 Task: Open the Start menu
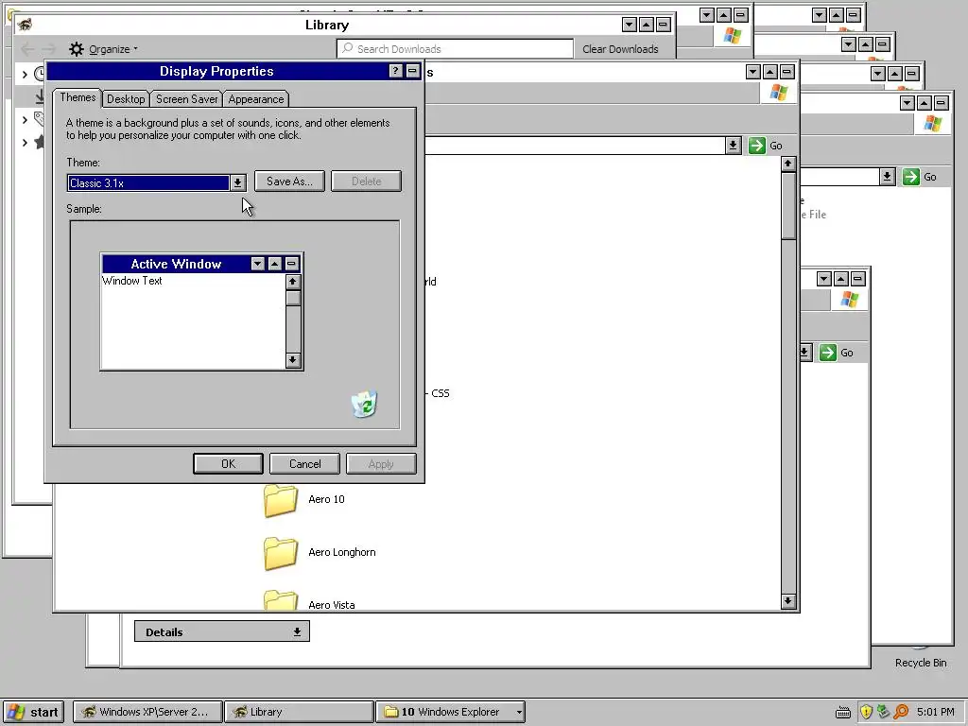[x=33, y=712]
